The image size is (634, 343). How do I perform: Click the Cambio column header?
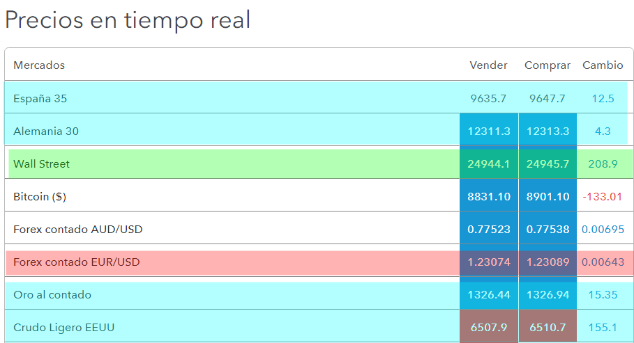[603, 65]
